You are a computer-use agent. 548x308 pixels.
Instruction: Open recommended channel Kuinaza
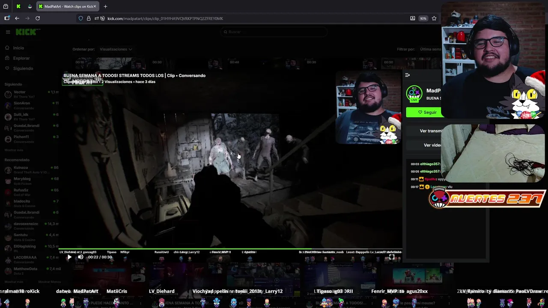[x=31, y=169]
